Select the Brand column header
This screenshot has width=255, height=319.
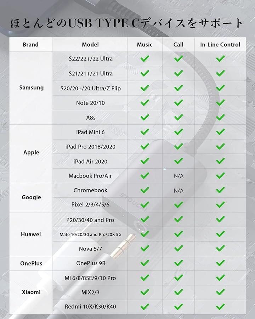30,45
